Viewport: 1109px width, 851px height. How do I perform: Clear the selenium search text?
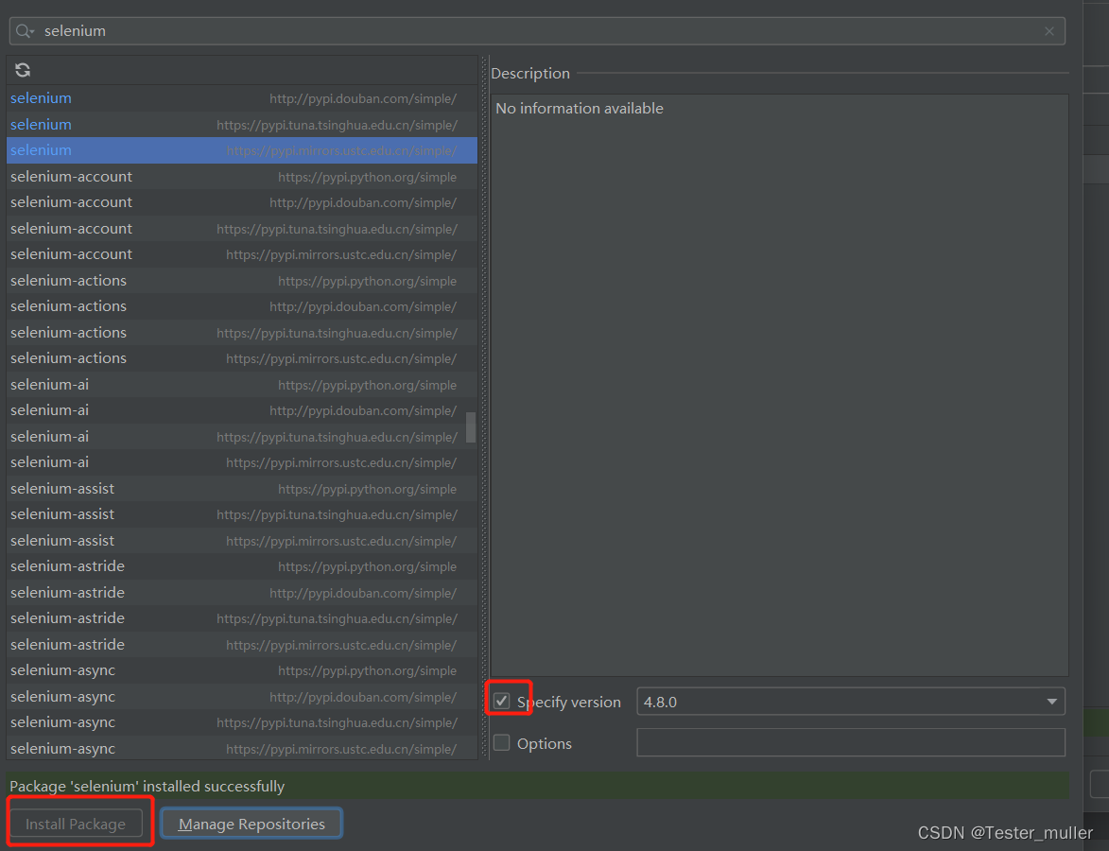coord(1049,31)
